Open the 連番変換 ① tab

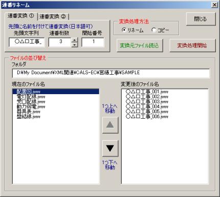(x=21, y=16)
